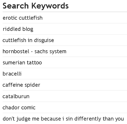Screen dimensions: 127x124
Task: Open 'don't judge me because i sin' keyword
Action: [63, 119]
